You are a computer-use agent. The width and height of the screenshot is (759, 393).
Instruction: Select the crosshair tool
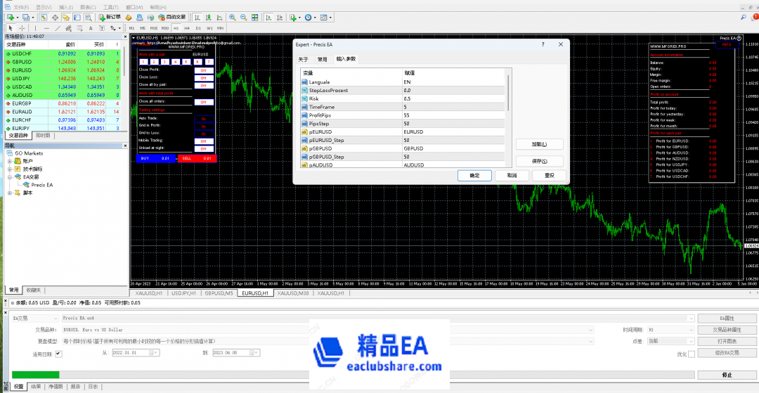point(22,28)
